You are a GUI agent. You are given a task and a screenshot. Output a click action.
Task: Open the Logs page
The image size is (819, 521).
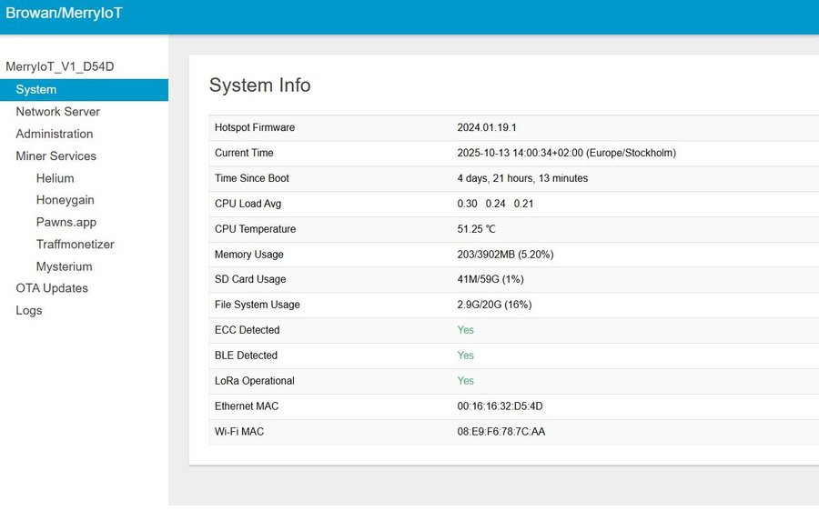(x=29, y=310)
